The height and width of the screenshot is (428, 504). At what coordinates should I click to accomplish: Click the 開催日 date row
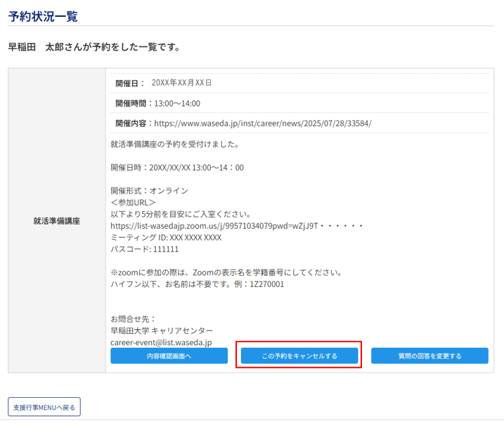tap(163, 83)
